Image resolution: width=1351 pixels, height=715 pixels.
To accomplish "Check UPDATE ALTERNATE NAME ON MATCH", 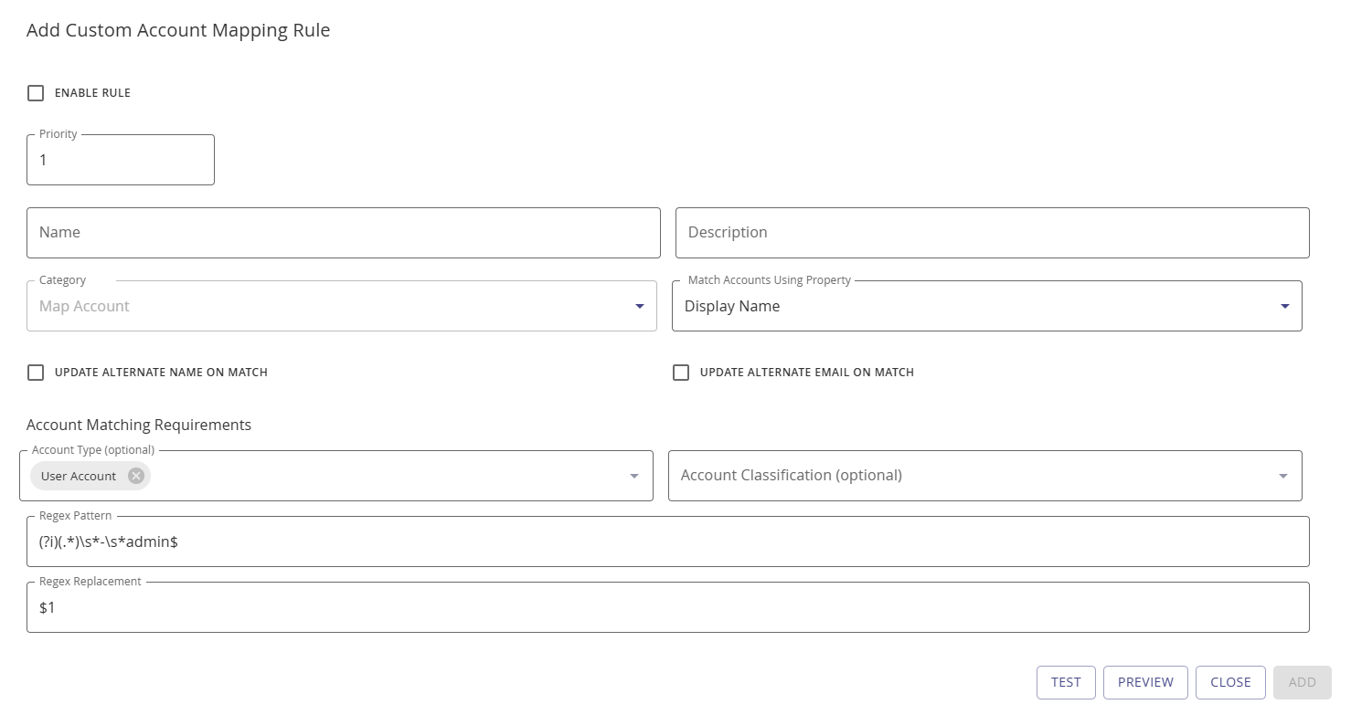I will point(36,372).
